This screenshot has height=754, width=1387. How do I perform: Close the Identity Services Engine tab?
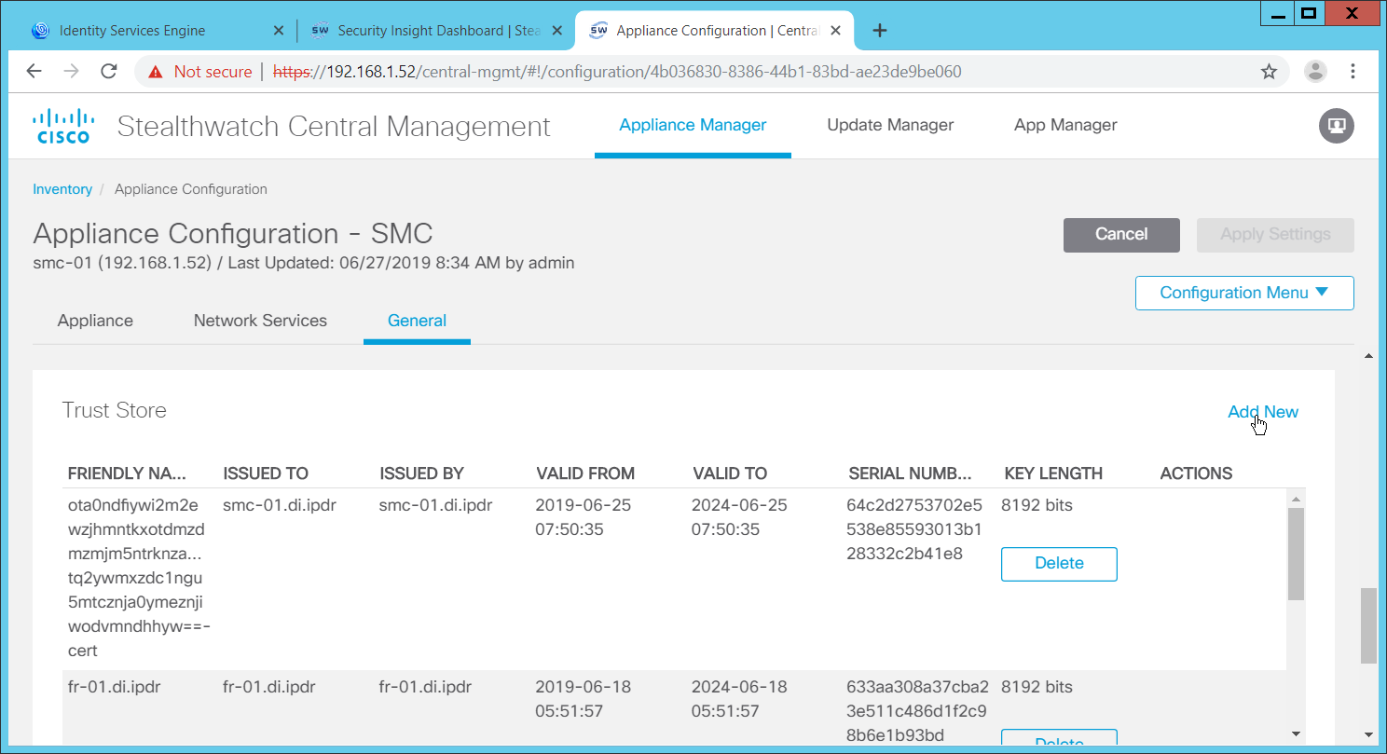(278, 31)
